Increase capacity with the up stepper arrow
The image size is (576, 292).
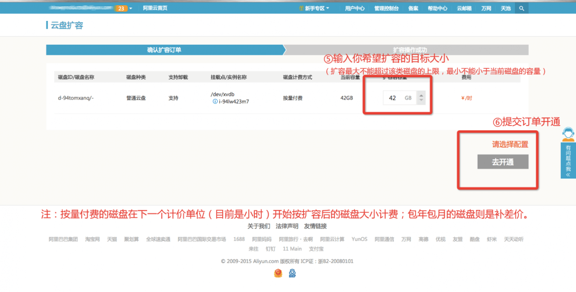coord(421,95)
